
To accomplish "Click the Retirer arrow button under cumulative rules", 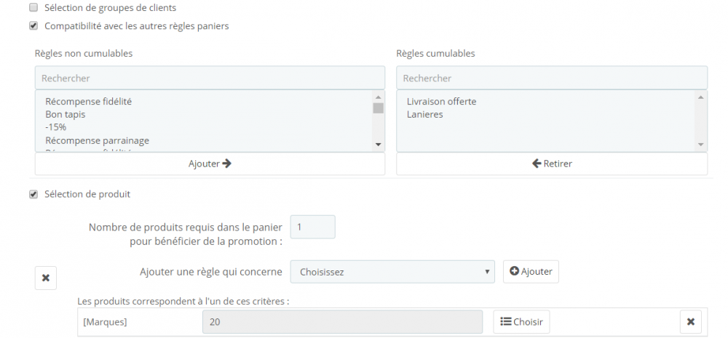I will click(x=552, y=164).
